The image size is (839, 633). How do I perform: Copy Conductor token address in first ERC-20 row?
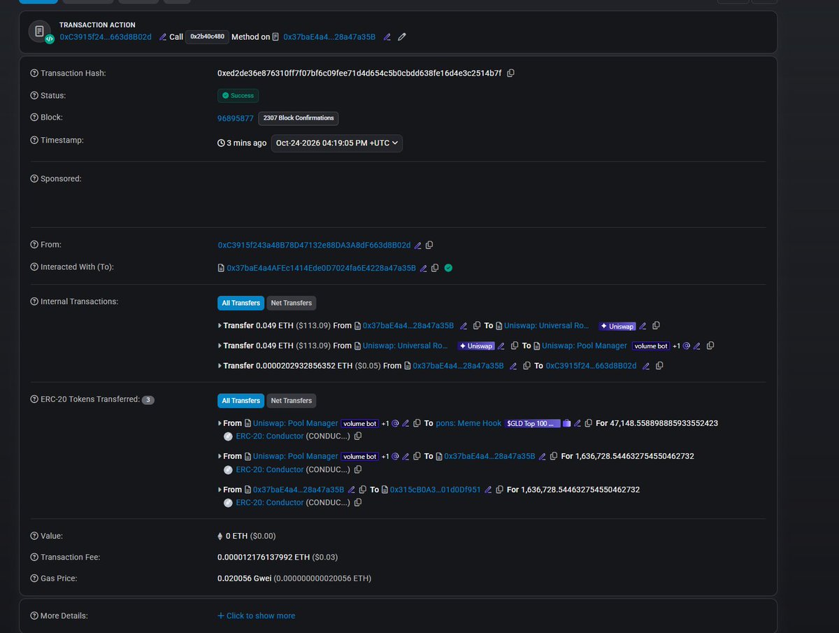(358, 436)
